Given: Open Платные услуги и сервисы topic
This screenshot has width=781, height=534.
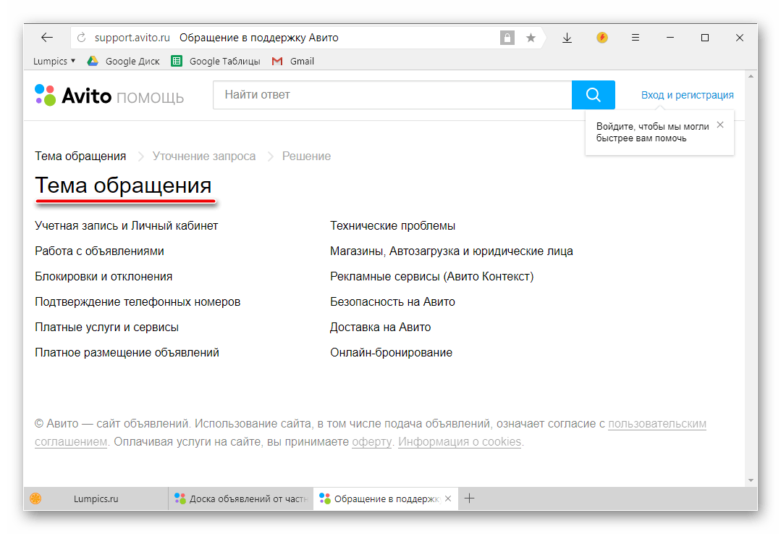Looking at the screenshot, I should (x=106, y=328).
